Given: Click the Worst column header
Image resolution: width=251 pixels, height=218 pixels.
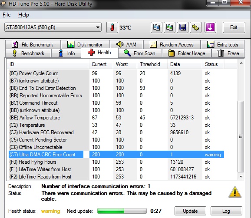Looking at the screenshot, I should pos(125,64).
